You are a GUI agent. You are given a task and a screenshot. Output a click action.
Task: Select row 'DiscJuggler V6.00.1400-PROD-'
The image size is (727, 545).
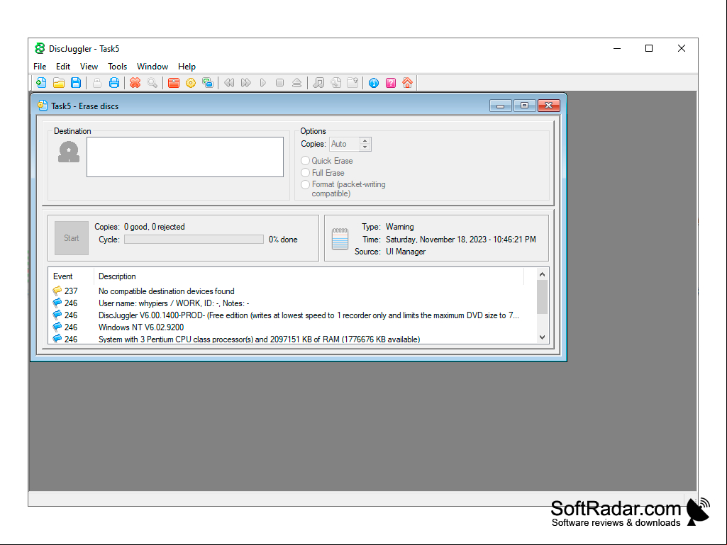tap(292, 315)
